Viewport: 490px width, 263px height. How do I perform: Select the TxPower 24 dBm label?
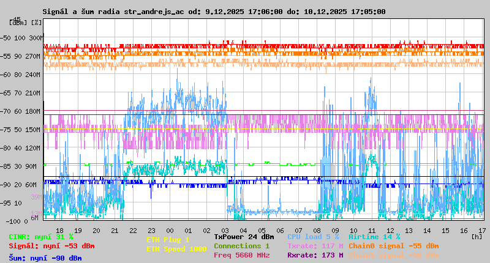(244, 237)
